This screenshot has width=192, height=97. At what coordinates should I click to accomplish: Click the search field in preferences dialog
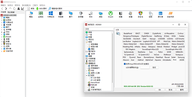coord(99,29)
